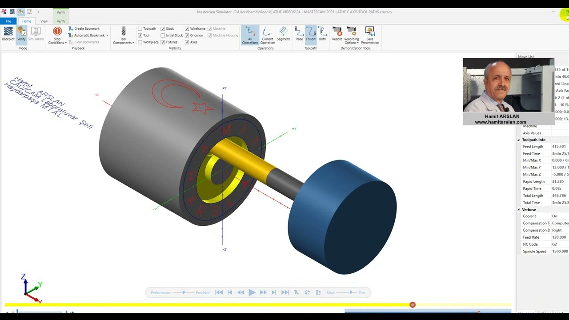Switch to the View tab

coord(44,21)
